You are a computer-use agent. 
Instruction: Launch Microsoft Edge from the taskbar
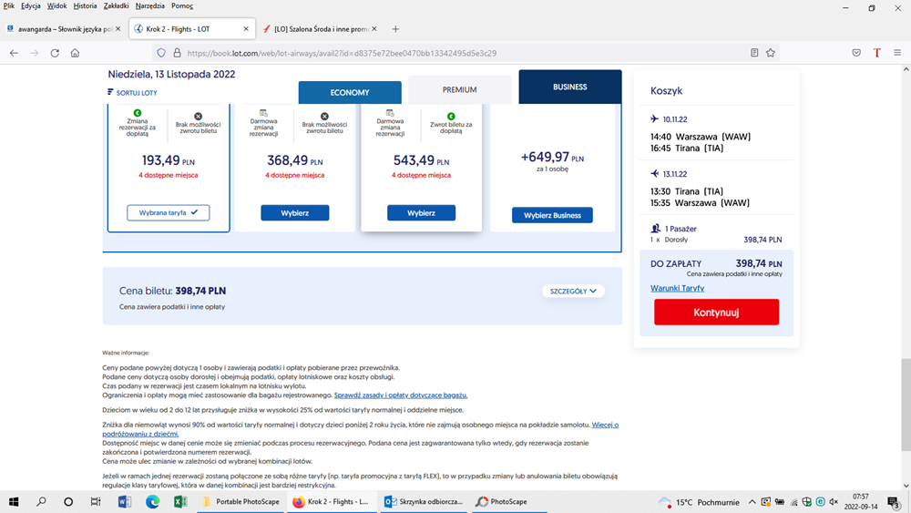point(152,501)
